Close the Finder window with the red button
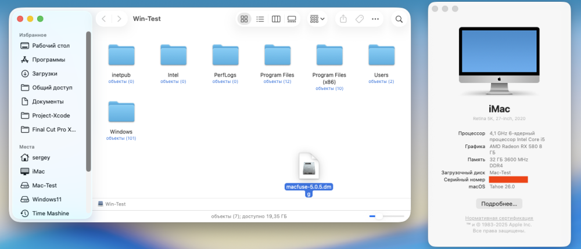 20,19
